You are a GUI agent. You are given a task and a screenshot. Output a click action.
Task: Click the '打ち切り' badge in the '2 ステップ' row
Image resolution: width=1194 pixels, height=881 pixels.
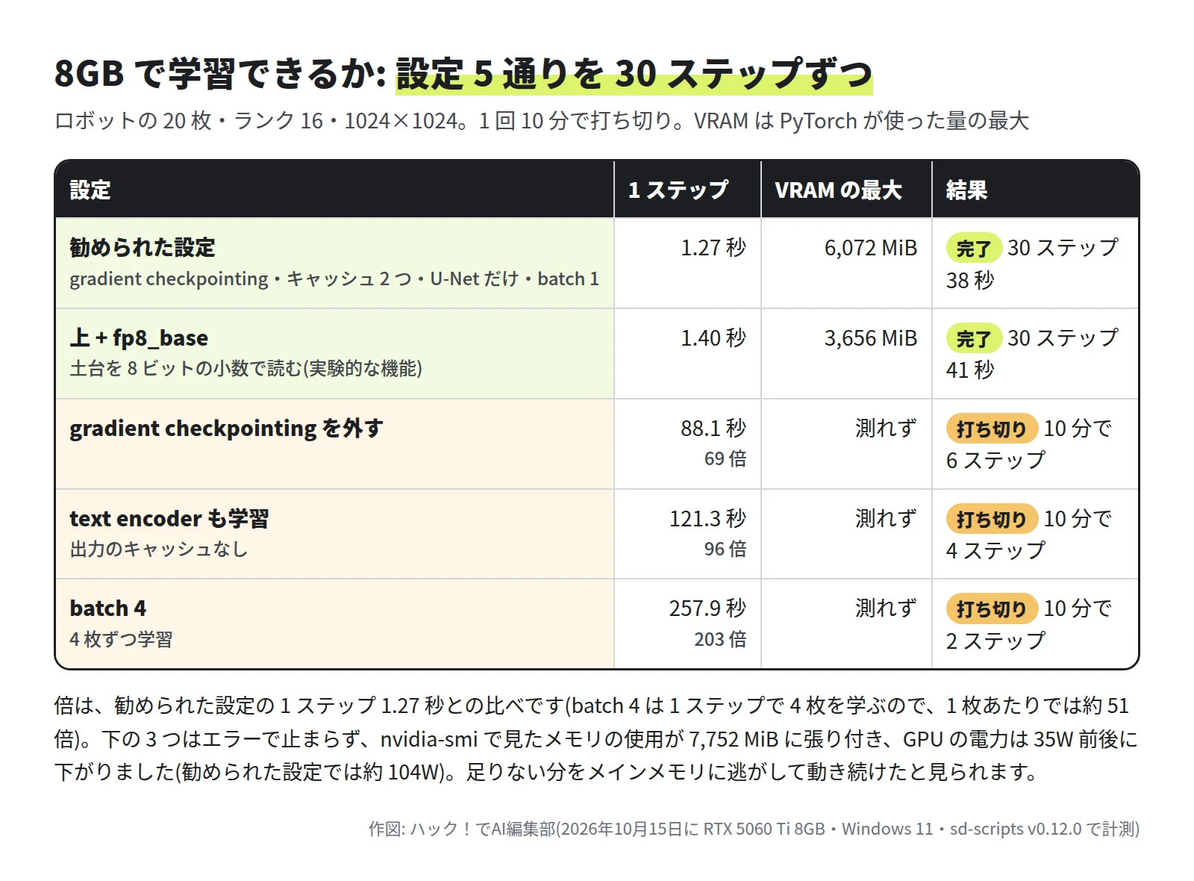coord(992,608)
